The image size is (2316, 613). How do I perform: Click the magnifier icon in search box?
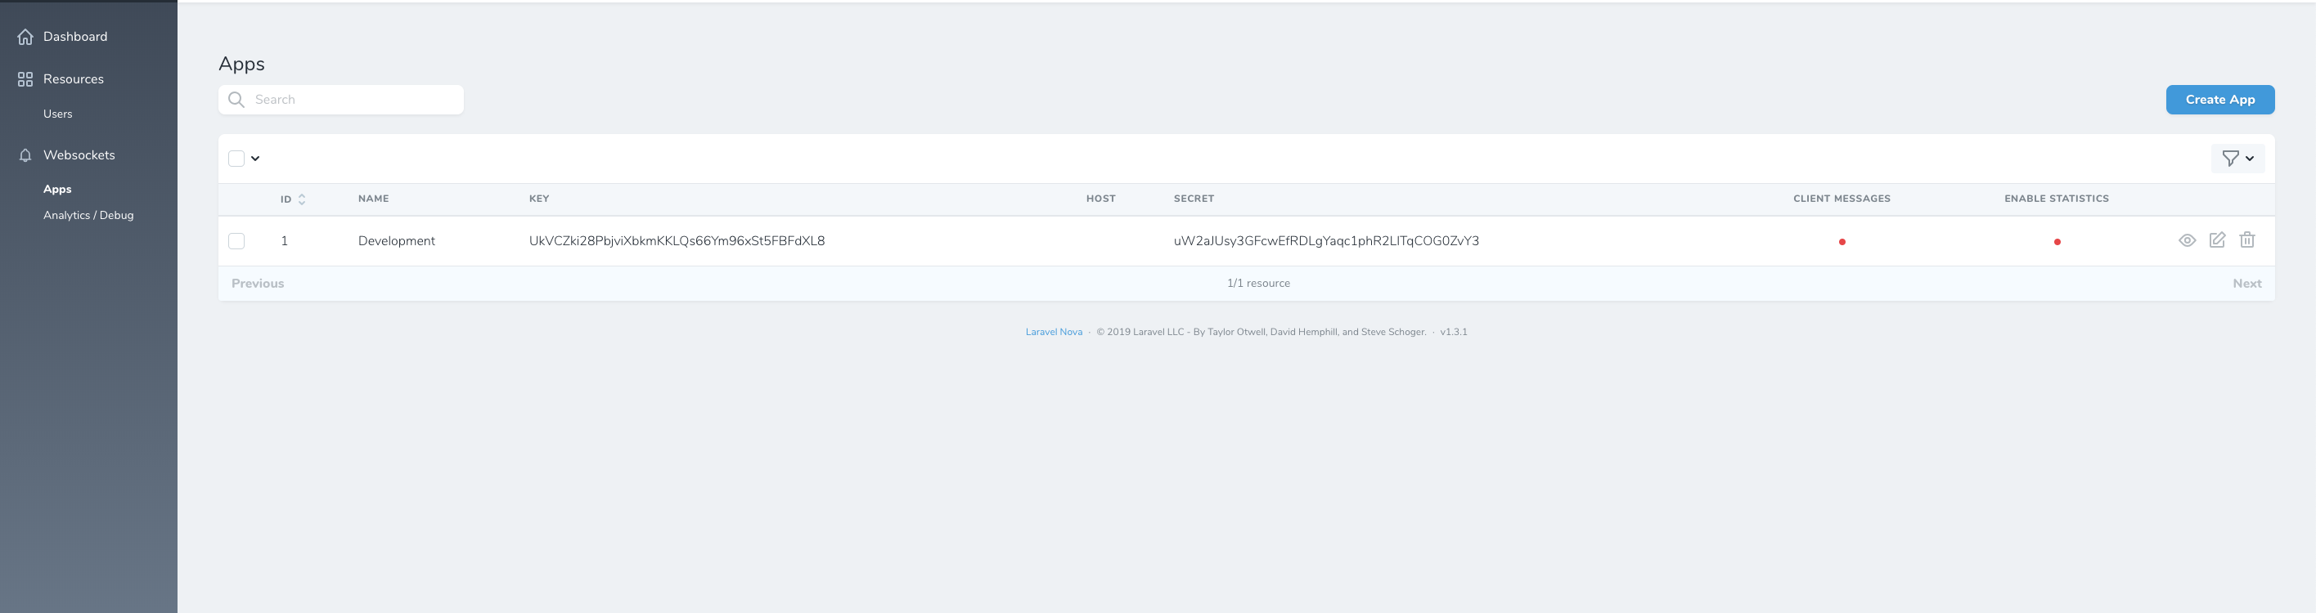point(236,100)
